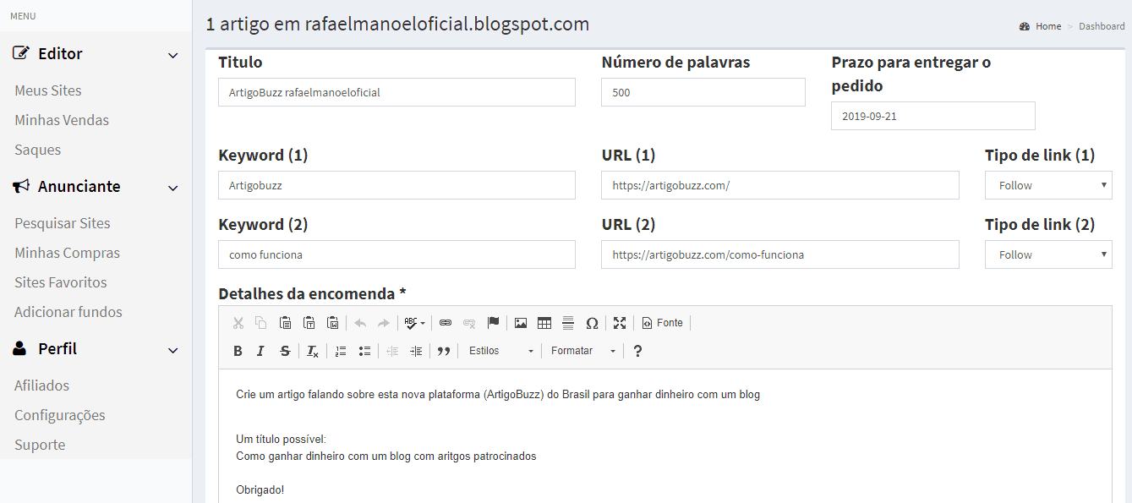The image size is (1132, 503).
Task: Insert a table in the editor
Action: click(x=544, y=323)
